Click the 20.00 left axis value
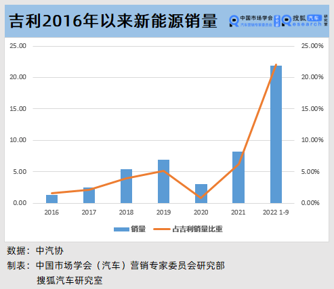Screen dimensions: 334x289 pyautogui.click(x=18, y=77)
